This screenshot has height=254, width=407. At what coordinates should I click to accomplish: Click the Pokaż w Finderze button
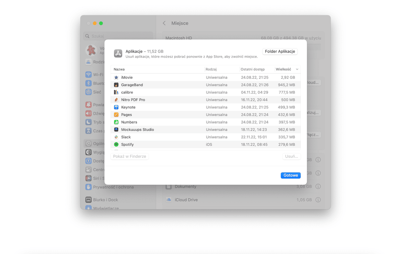[130, 156]
